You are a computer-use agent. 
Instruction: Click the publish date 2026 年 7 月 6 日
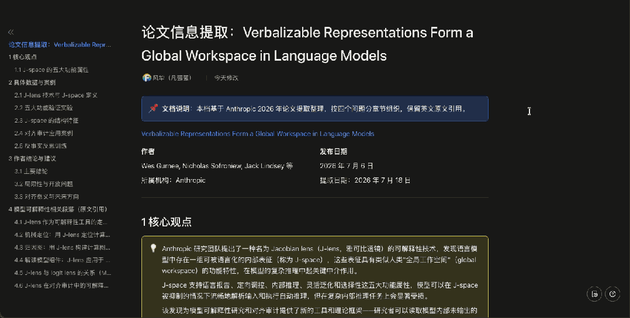coord(347,166)
